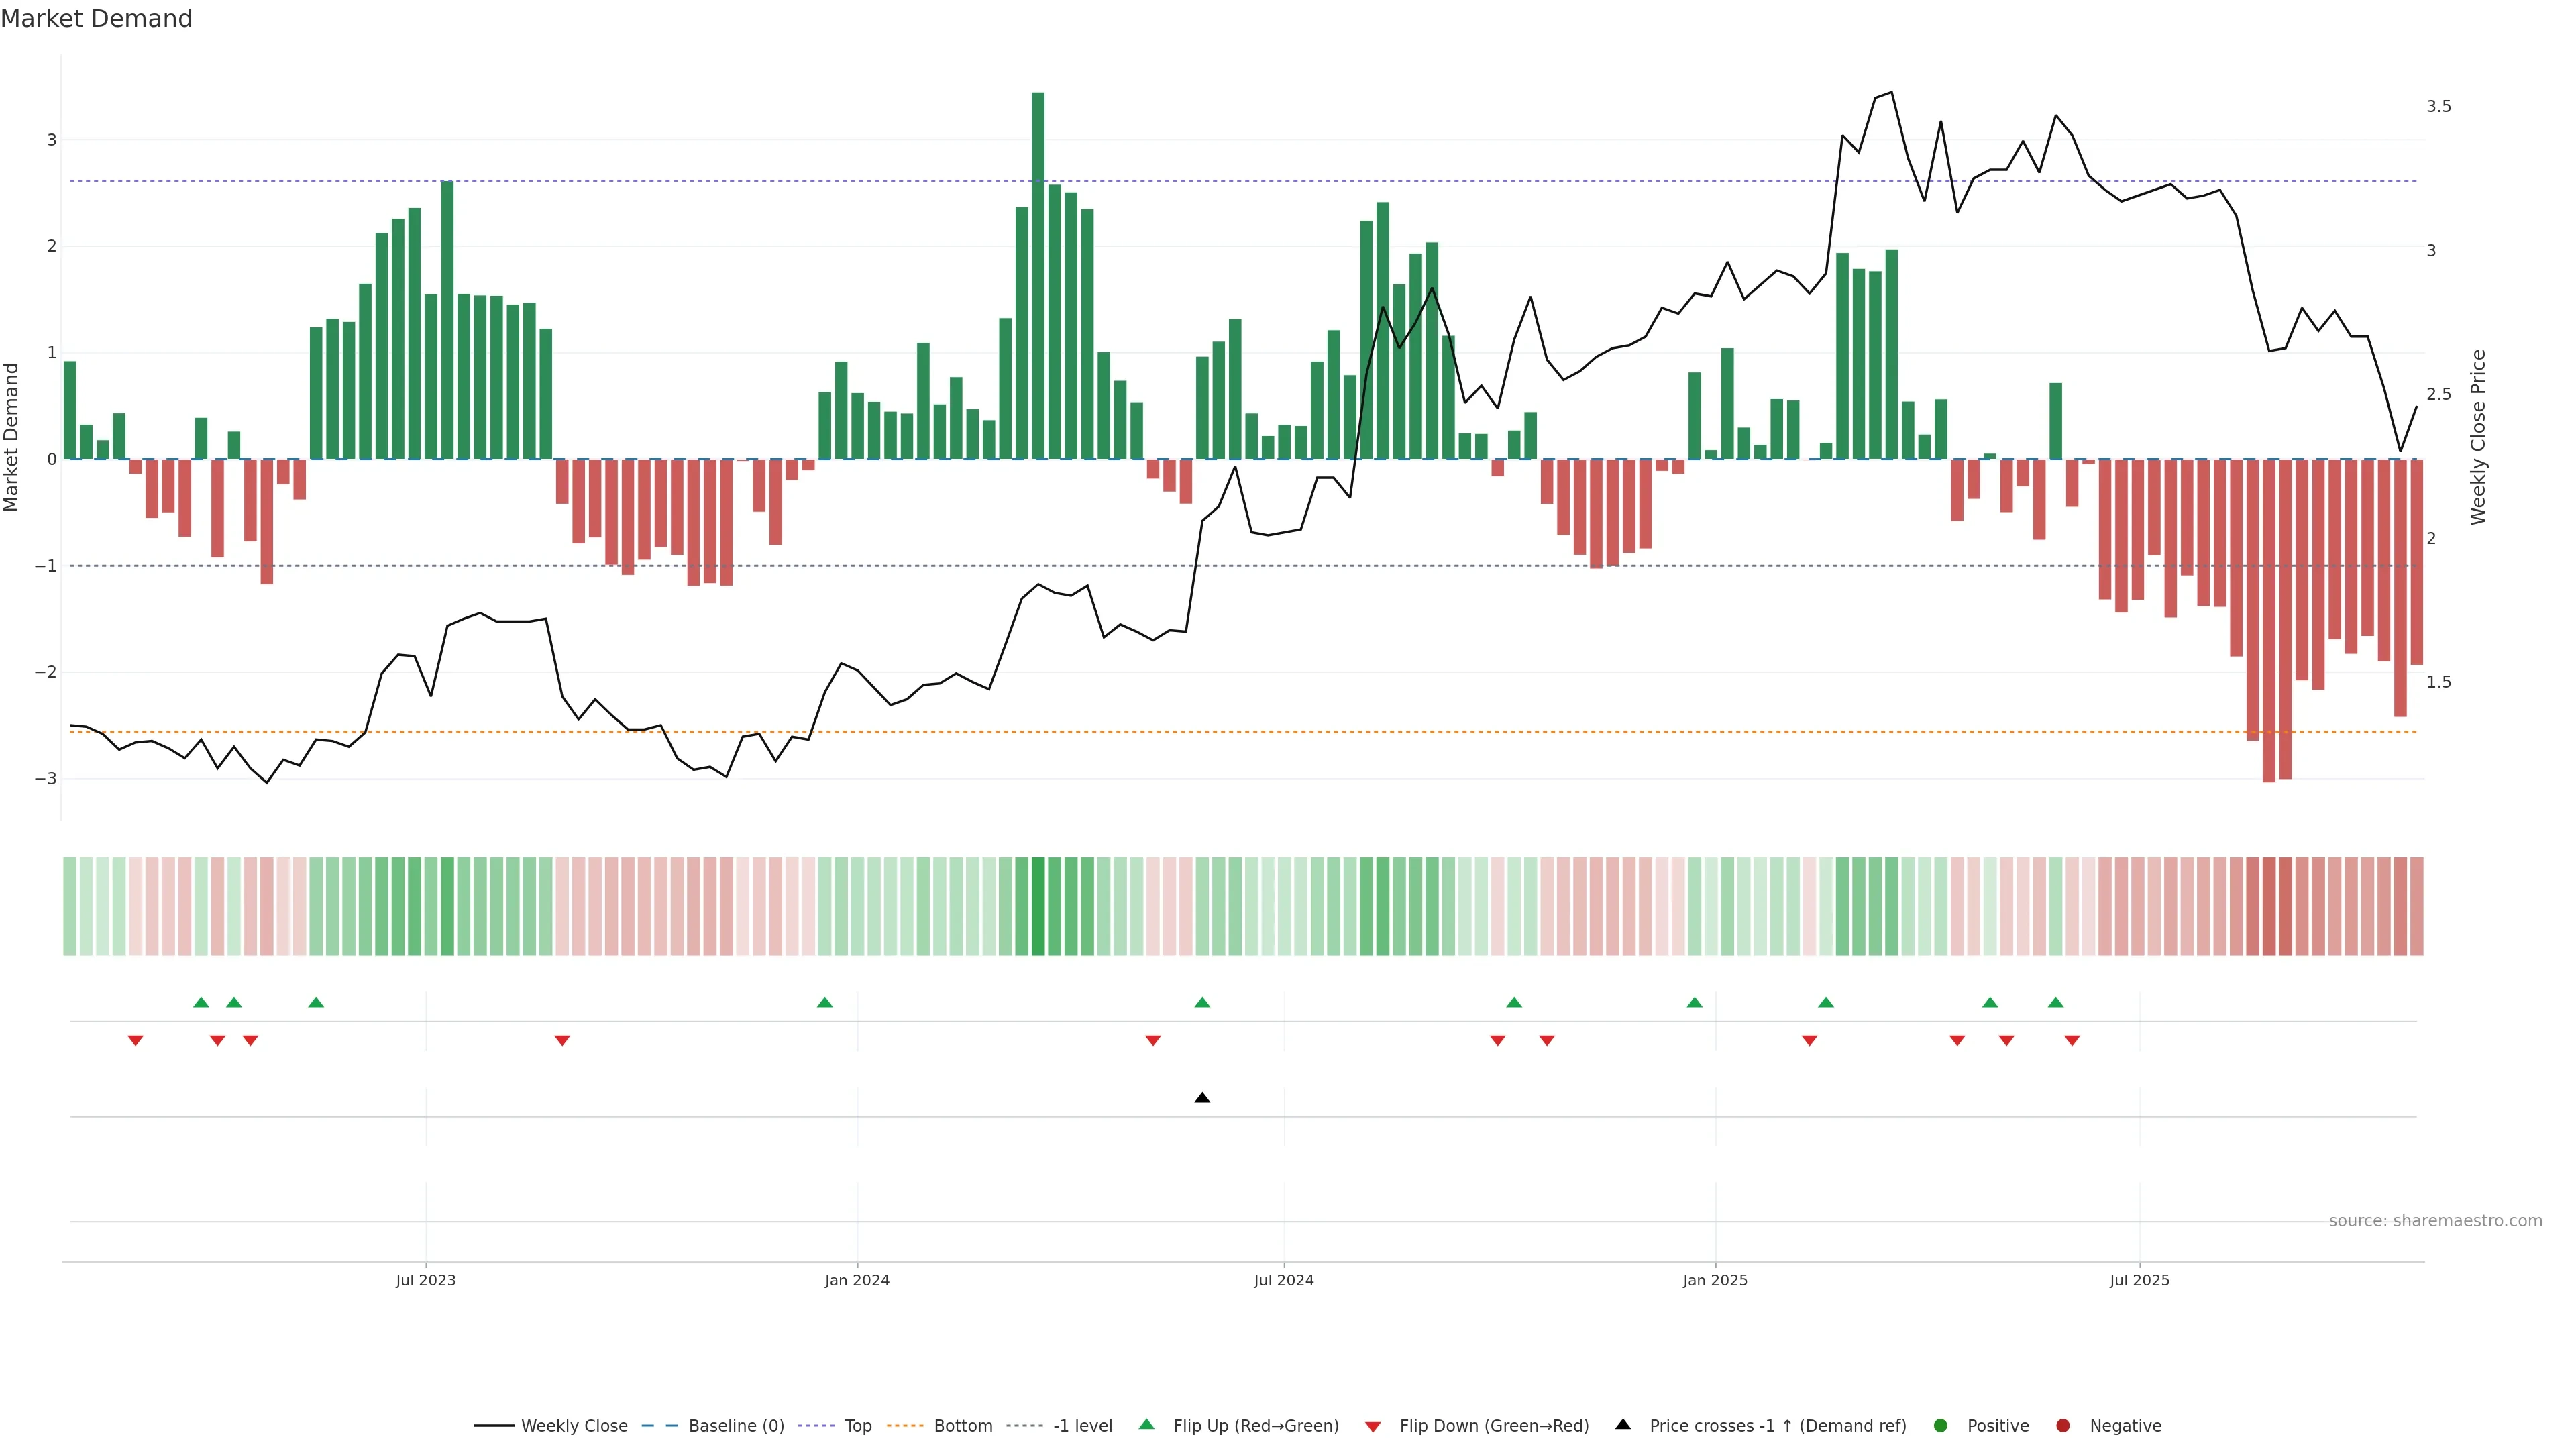The width and height of the screenshot is (2576, 1449).
Task: Hide the Top dotted line via legend
Action: 857,1425
